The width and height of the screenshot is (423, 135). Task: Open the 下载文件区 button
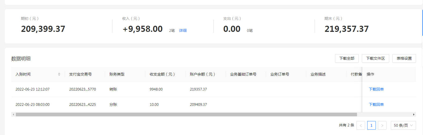click(x=376, y=58)
